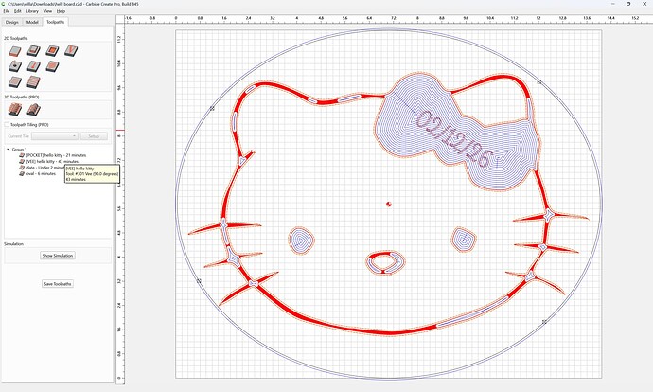Close the Carbide Create window

[x=644, y=4]
